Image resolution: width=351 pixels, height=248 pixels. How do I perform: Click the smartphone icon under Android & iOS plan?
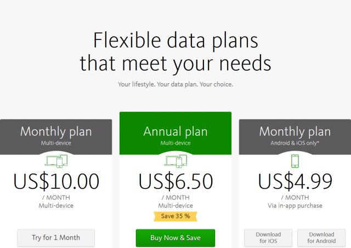(295, 161)
